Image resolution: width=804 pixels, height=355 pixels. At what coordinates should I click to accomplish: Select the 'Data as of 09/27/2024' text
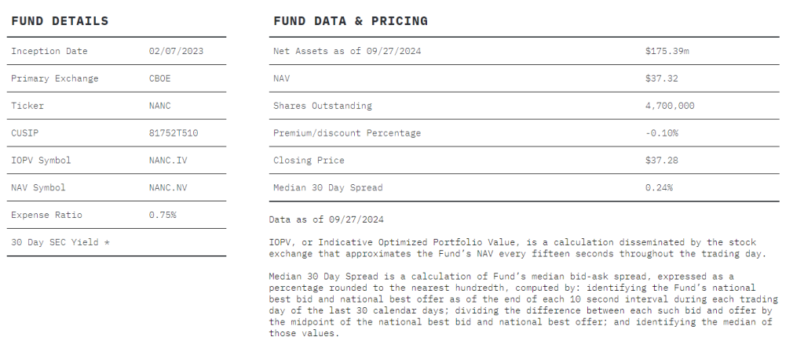click(326, 219)
